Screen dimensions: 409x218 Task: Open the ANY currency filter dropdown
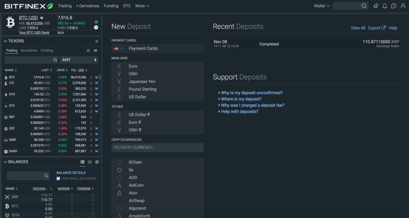pos(79,60)
